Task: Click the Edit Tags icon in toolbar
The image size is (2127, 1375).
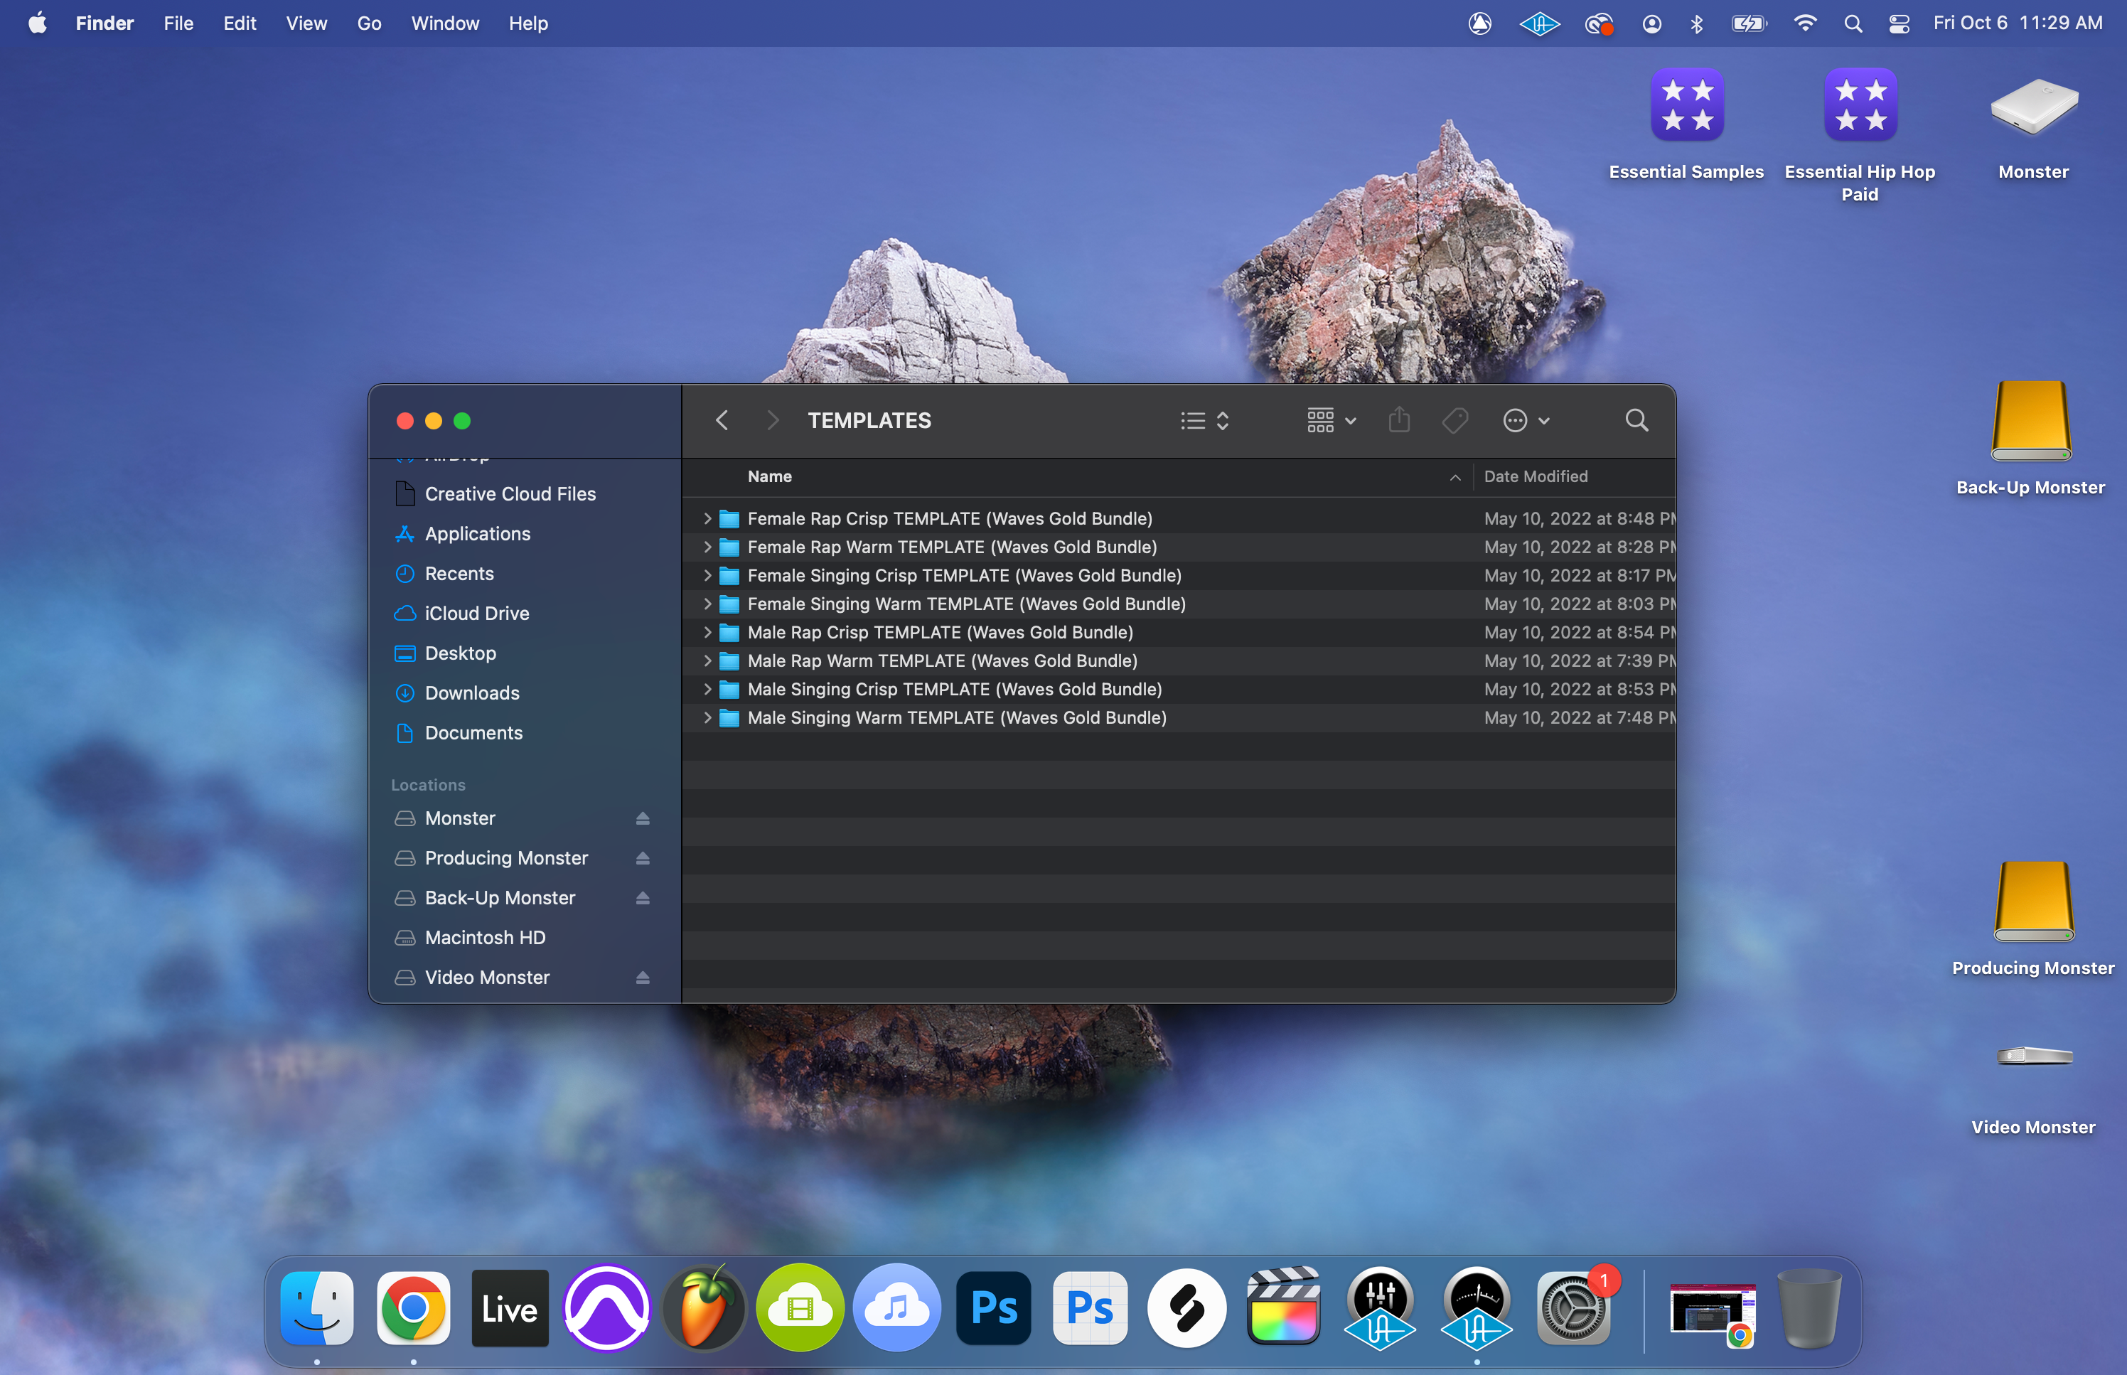Action: 1455,421
